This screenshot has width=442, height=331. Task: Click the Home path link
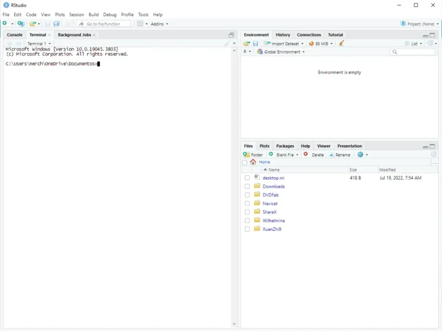pos(265,162)
